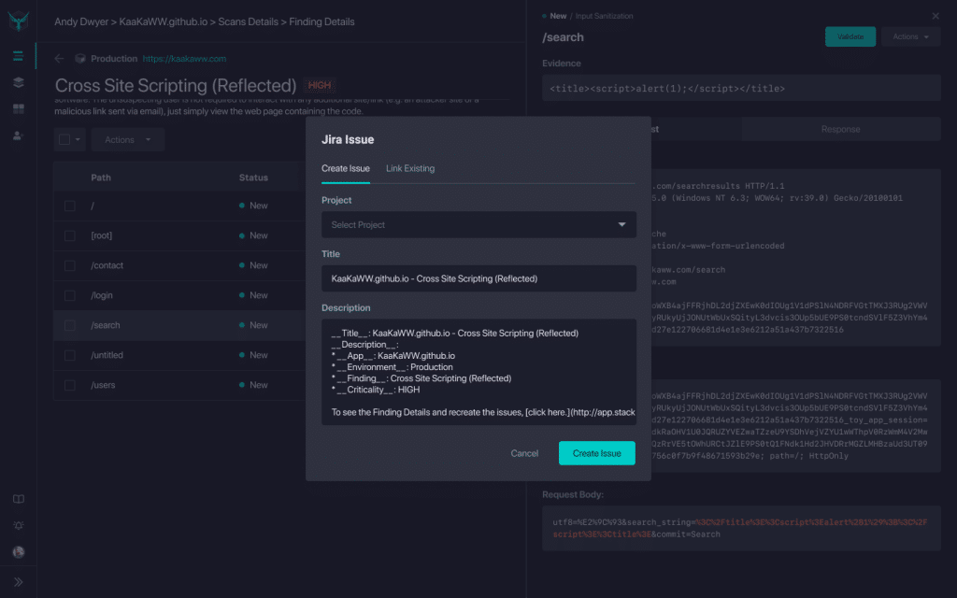957x598 pixels.
Task: Click the /search heading in the detail panel
Action: tap(563, 37)
